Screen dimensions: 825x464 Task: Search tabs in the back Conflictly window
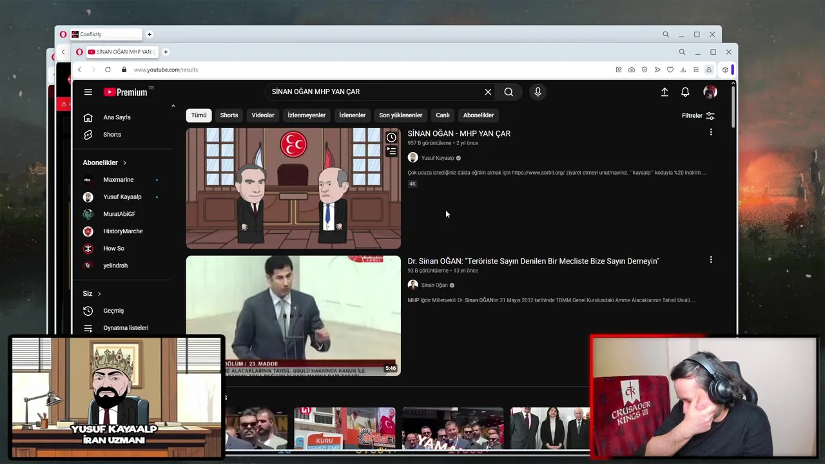click(666, 34)
